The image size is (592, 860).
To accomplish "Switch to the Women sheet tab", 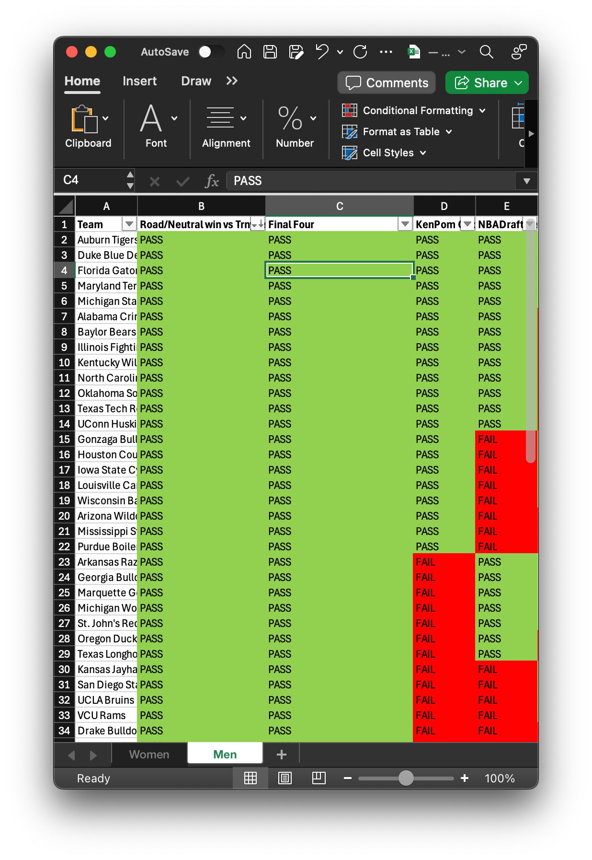I will click(149, 754).
